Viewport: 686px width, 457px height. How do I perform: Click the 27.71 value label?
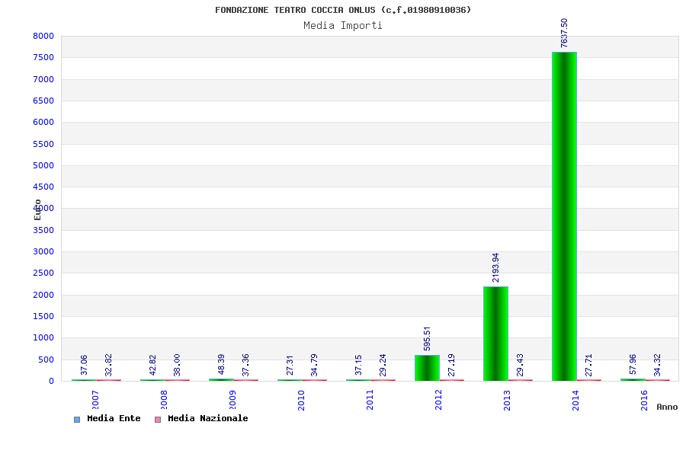589,365
